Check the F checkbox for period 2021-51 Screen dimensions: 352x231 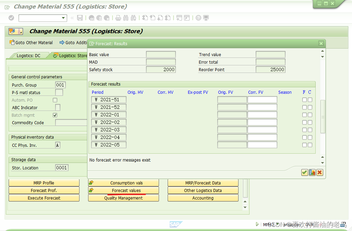click(304, 99)
